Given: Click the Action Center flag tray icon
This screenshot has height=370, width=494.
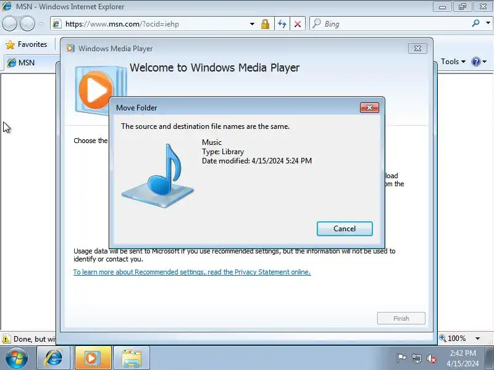Looking at the screenshot, I should [401, 358].
